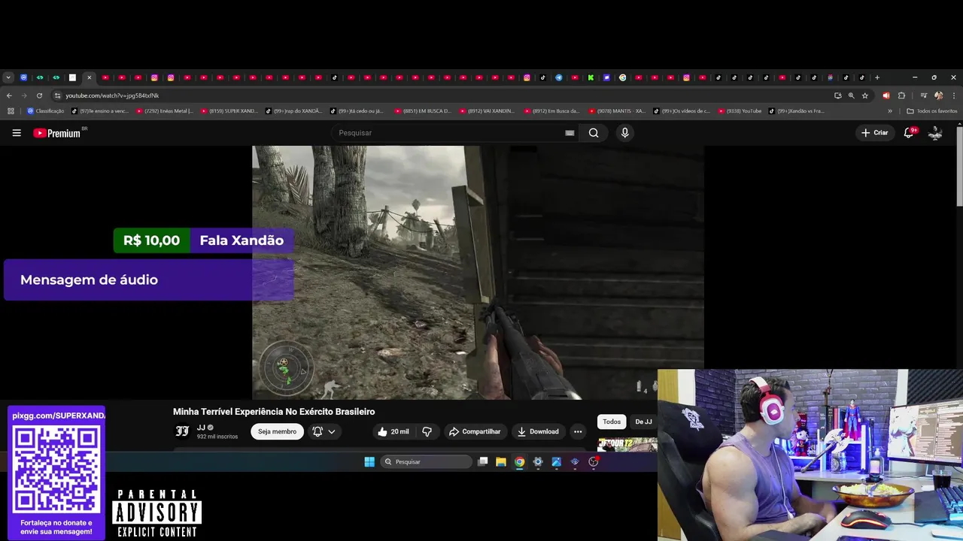Open a new tab with plus button
The height and width of the screenshot is (541, 963).
coord(877,77)
